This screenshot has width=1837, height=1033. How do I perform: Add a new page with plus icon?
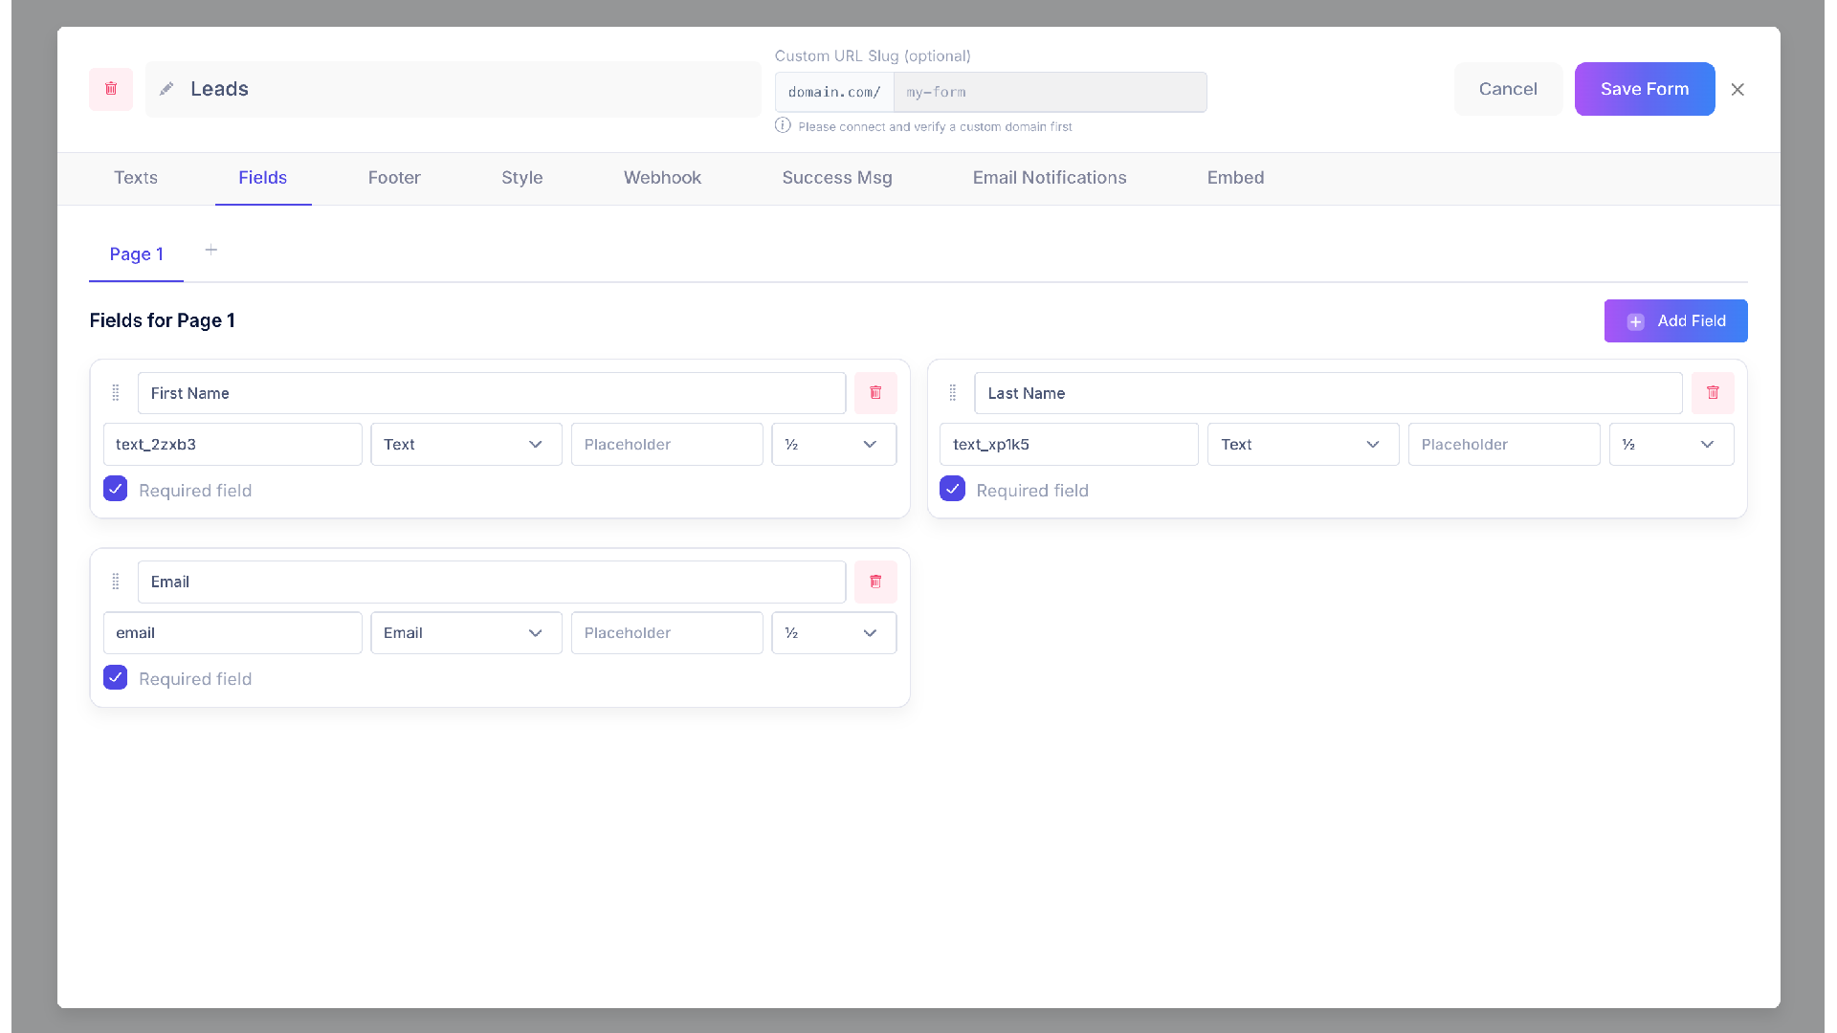click(x=211, y=250)
